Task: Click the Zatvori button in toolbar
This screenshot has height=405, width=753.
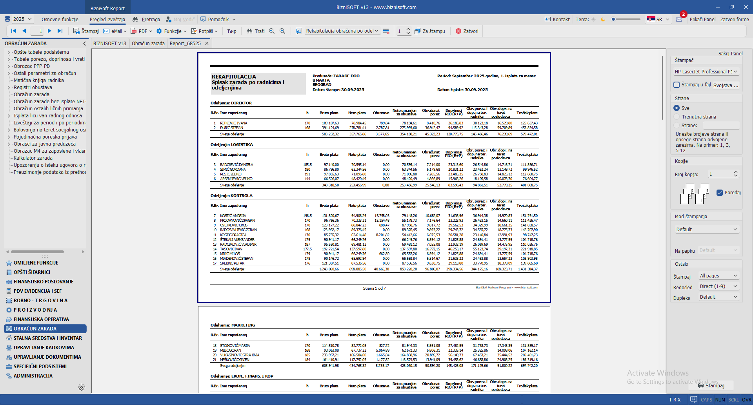Action: tap(467, 31)
